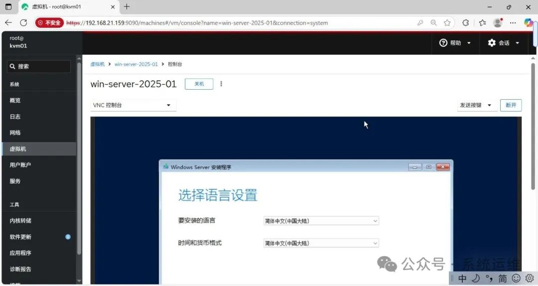Click the zoom magnifier icon in address bar
The height and width of the screenshot is (286, 538).
pos(434,23)
